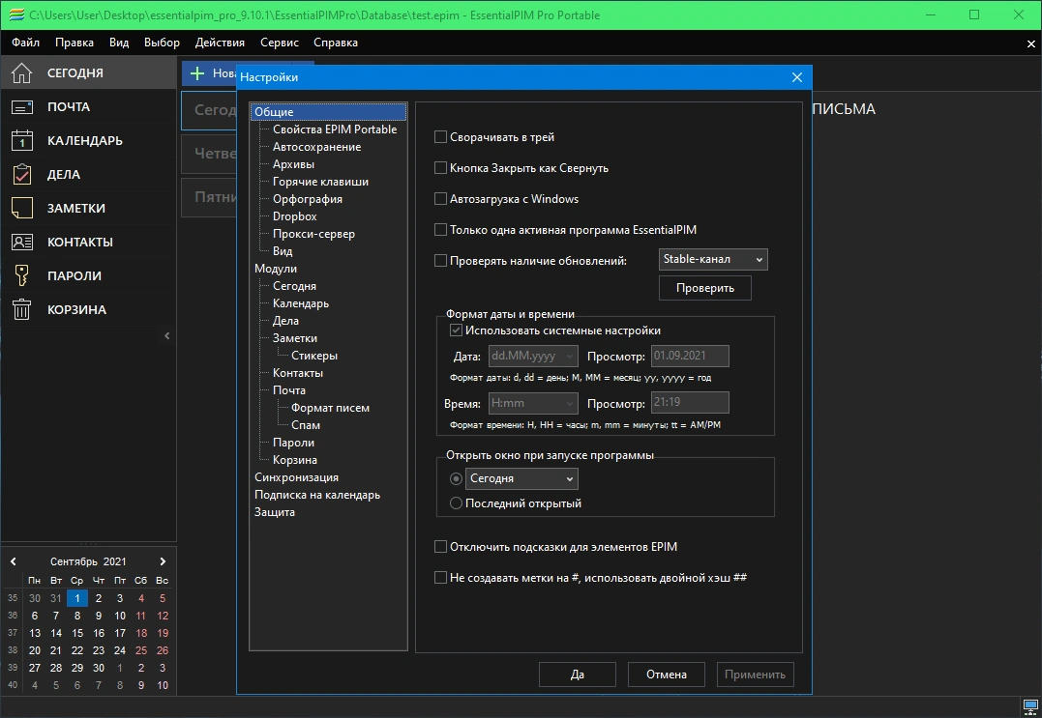Open the Дела checklist icon
This screenshot has width=1042, height=718.
pos(22,175)
